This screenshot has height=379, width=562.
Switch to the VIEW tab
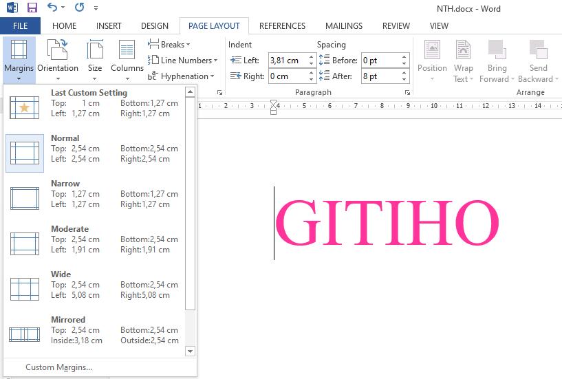pyautogui.click(x=439, y=26)
